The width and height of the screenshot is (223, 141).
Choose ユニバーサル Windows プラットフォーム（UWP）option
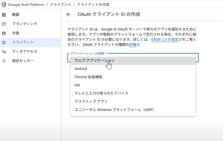[133, 110]
